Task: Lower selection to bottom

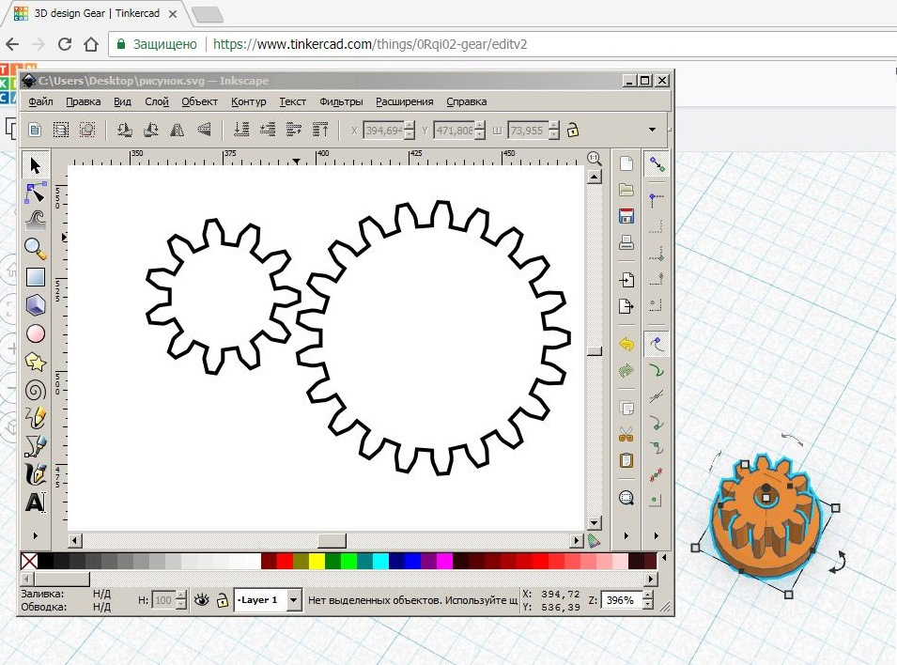Action: 241,130
